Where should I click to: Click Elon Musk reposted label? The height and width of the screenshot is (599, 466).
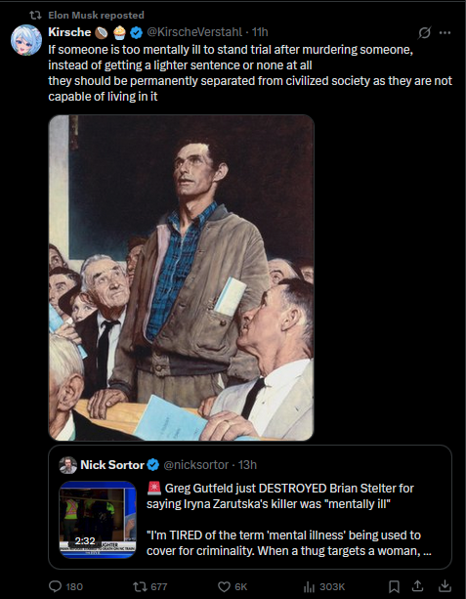click(x=96, y=16)
